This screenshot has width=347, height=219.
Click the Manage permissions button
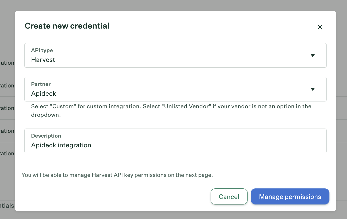(x=290, y=196)
